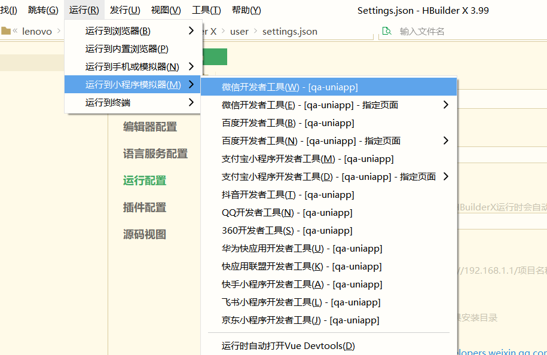This screenshot has width=547, height=355.
Task: Select 运行到小程序模拟器(M) entry
Action: click(x=132, y=84)
